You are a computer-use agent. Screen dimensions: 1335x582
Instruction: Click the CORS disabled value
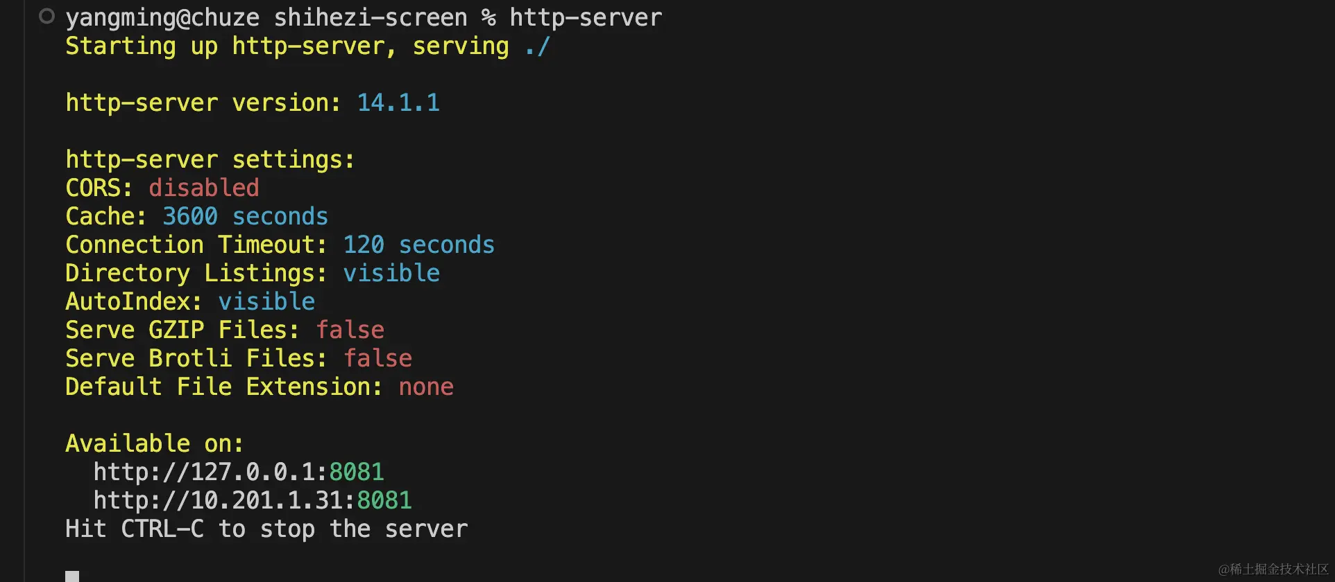pos(204,188)
